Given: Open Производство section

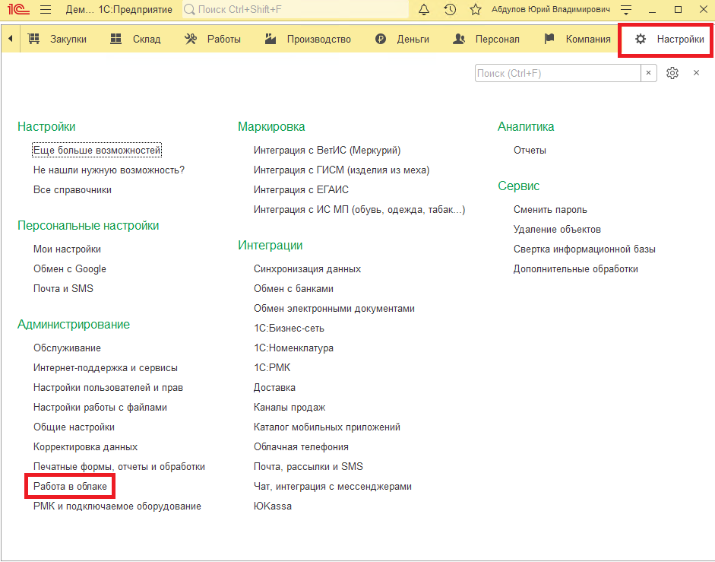Looking at the screenshot, I should coord(318,40).
